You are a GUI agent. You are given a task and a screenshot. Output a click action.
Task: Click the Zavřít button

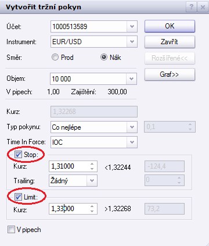point(170,42)
